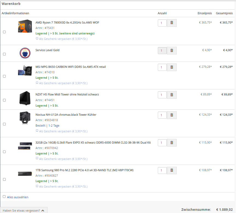Enable gift wrapping for Samsung 980 Pro
Screen dimensions: 236x213
(37, 186)
